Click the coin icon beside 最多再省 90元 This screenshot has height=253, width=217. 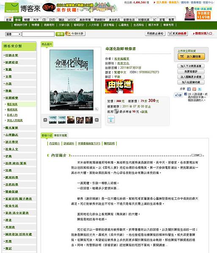pyautogui.click(x=116, y=111)
